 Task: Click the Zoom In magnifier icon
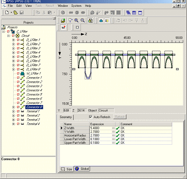(76, 21)
